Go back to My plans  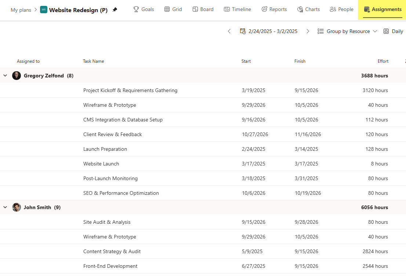(x=21, y=10)
